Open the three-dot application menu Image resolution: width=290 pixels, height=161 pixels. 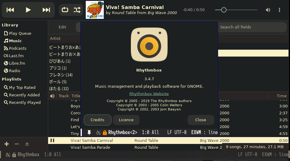279,10
